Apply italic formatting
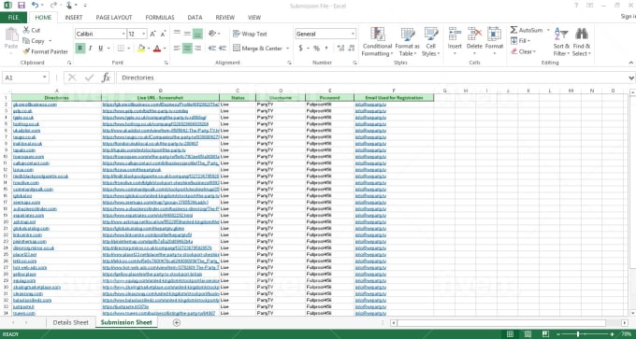This screenshot has height=339, width=636. point(90,49)
